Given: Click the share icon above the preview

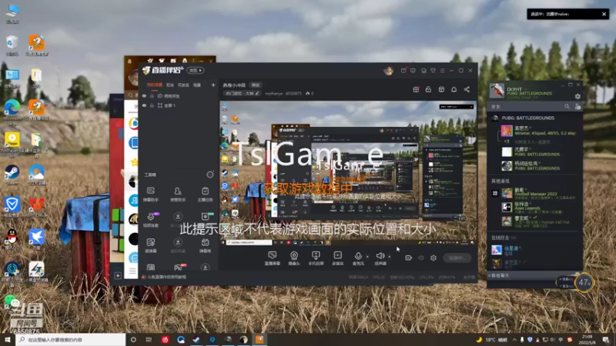Looking at the screenshot, I should pyautogui.click(x=467, y=89).
